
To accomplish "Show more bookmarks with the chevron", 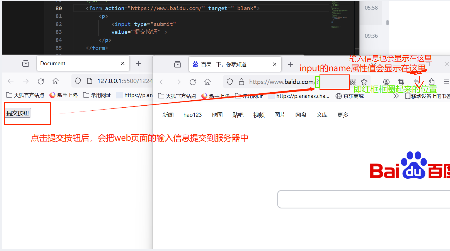I will [x=396, y=96].
